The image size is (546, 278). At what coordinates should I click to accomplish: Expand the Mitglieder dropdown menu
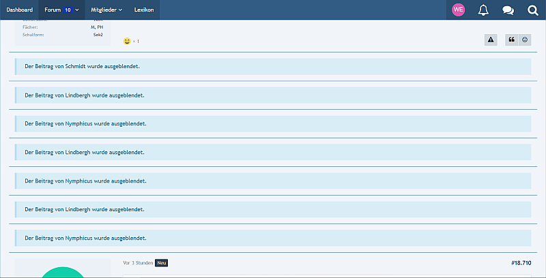[x=106, y=10]
